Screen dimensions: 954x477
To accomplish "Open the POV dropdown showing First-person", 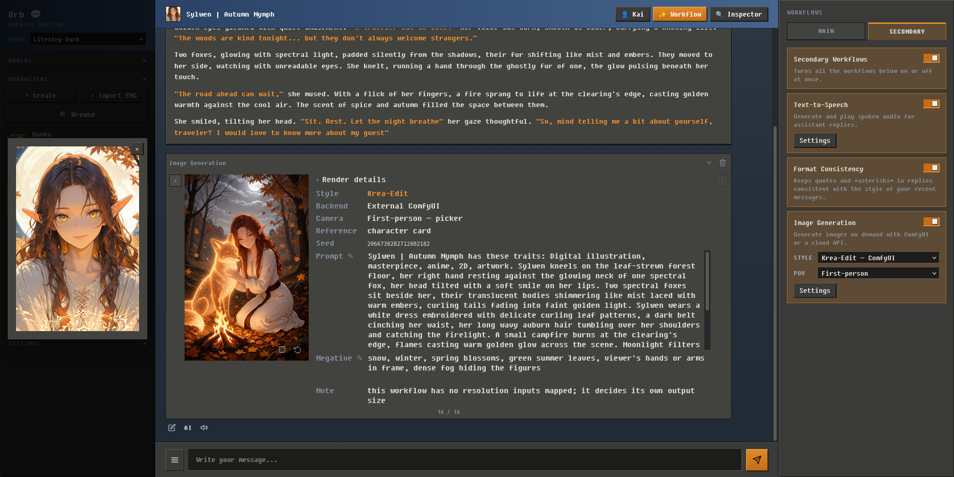I will click(x=879, y=273).
